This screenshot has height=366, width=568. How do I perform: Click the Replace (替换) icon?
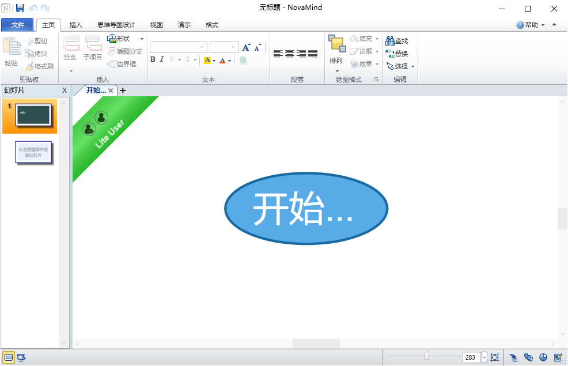[x=390, y=54]
